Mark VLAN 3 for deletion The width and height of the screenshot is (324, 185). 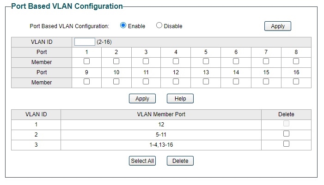coord(286,144)
